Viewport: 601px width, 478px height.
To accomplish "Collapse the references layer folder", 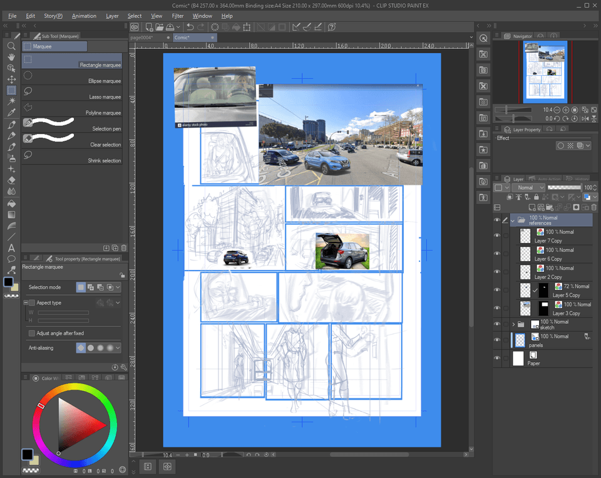I will (512, 220).
